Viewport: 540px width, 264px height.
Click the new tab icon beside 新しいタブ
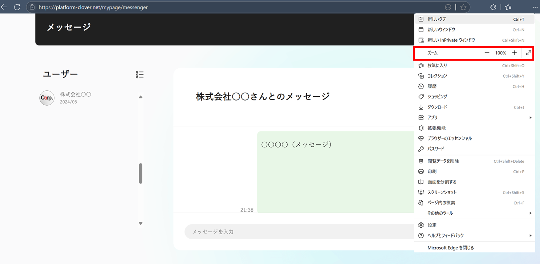tap(421, 19)
